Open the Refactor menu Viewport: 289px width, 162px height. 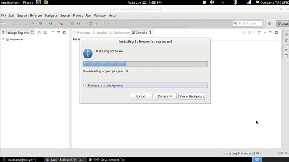click(36, 15)
